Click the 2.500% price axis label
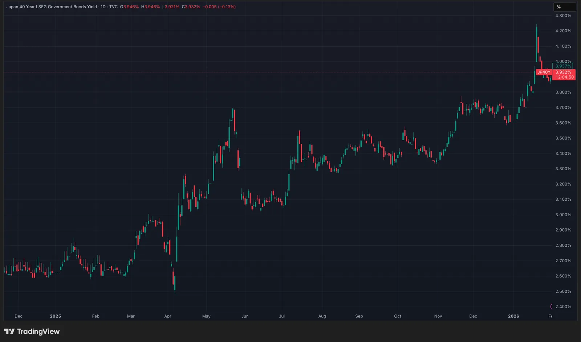The height and width of the screenshot is (342, 581). tap(563, 291)
